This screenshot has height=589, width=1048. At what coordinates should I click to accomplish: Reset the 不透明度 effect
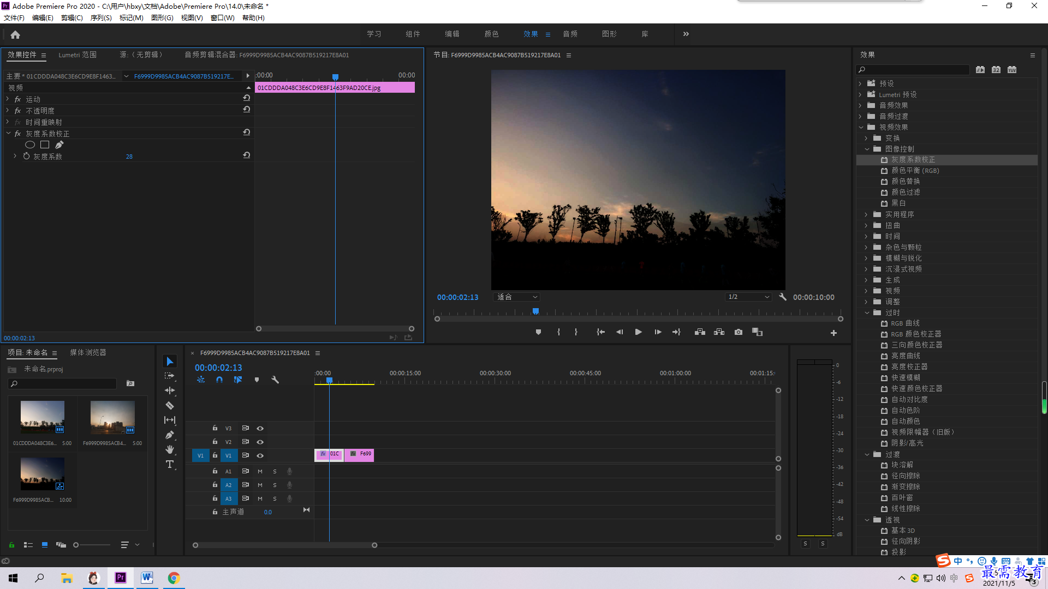pyautogui.click(x=247, y=110)
